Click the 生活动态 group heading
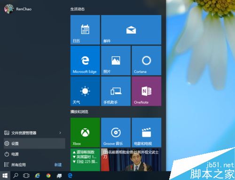This screenshot has height=180, width=235. (78, 9)
